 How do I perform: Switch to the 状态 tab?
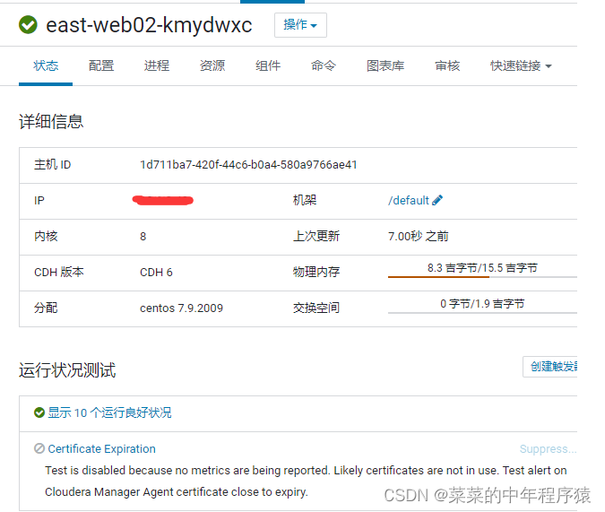[46, 65]
